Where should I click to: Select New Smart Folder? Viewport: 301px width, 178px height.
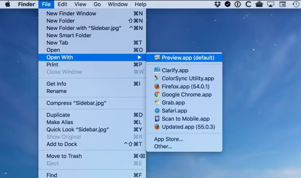(x=92, y=35)
